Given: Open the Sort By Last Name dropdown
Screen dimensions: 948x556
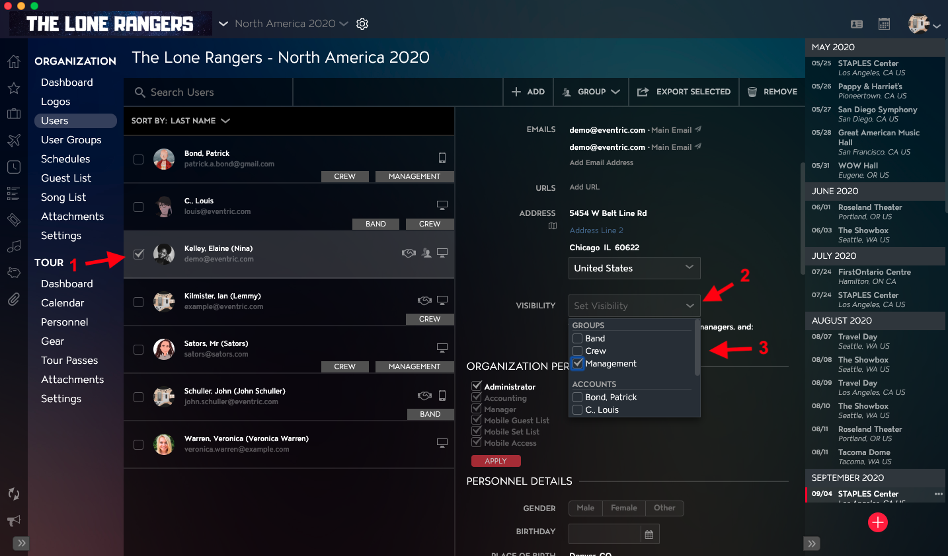Looking at the screenshot, I should pos(180,121).
